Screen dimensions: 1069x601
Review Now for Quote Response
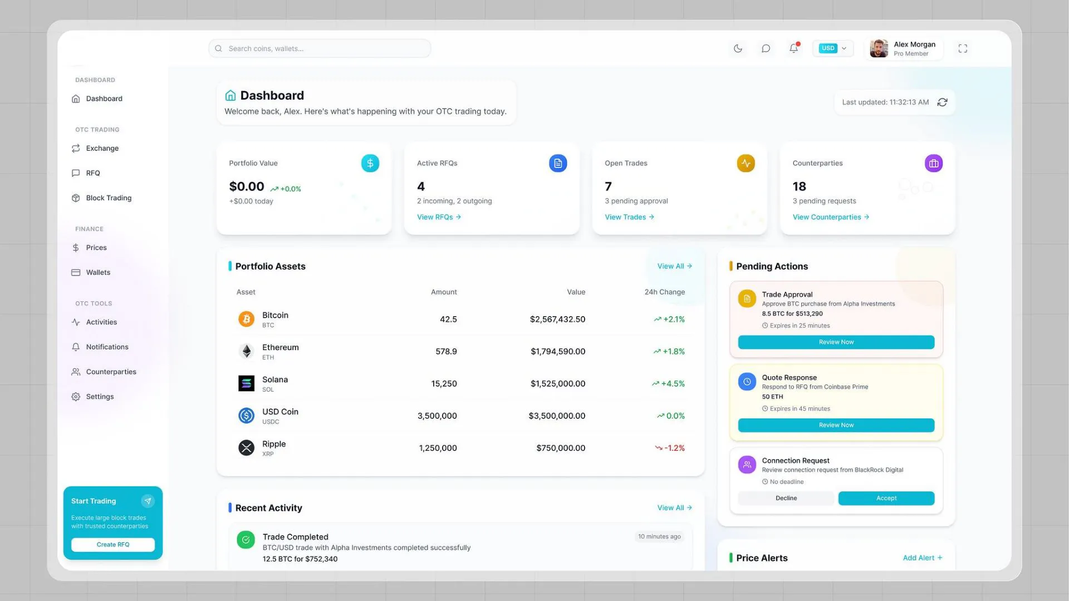pyautogui.click(x=836, y=425)
